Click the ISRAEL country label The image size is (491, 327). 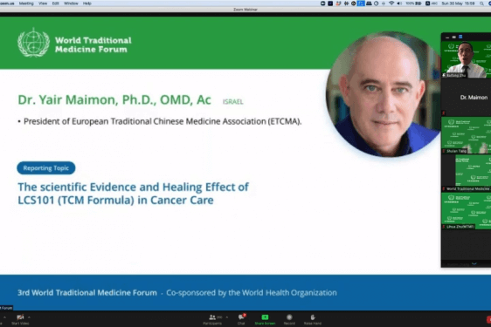coord(232,102)
